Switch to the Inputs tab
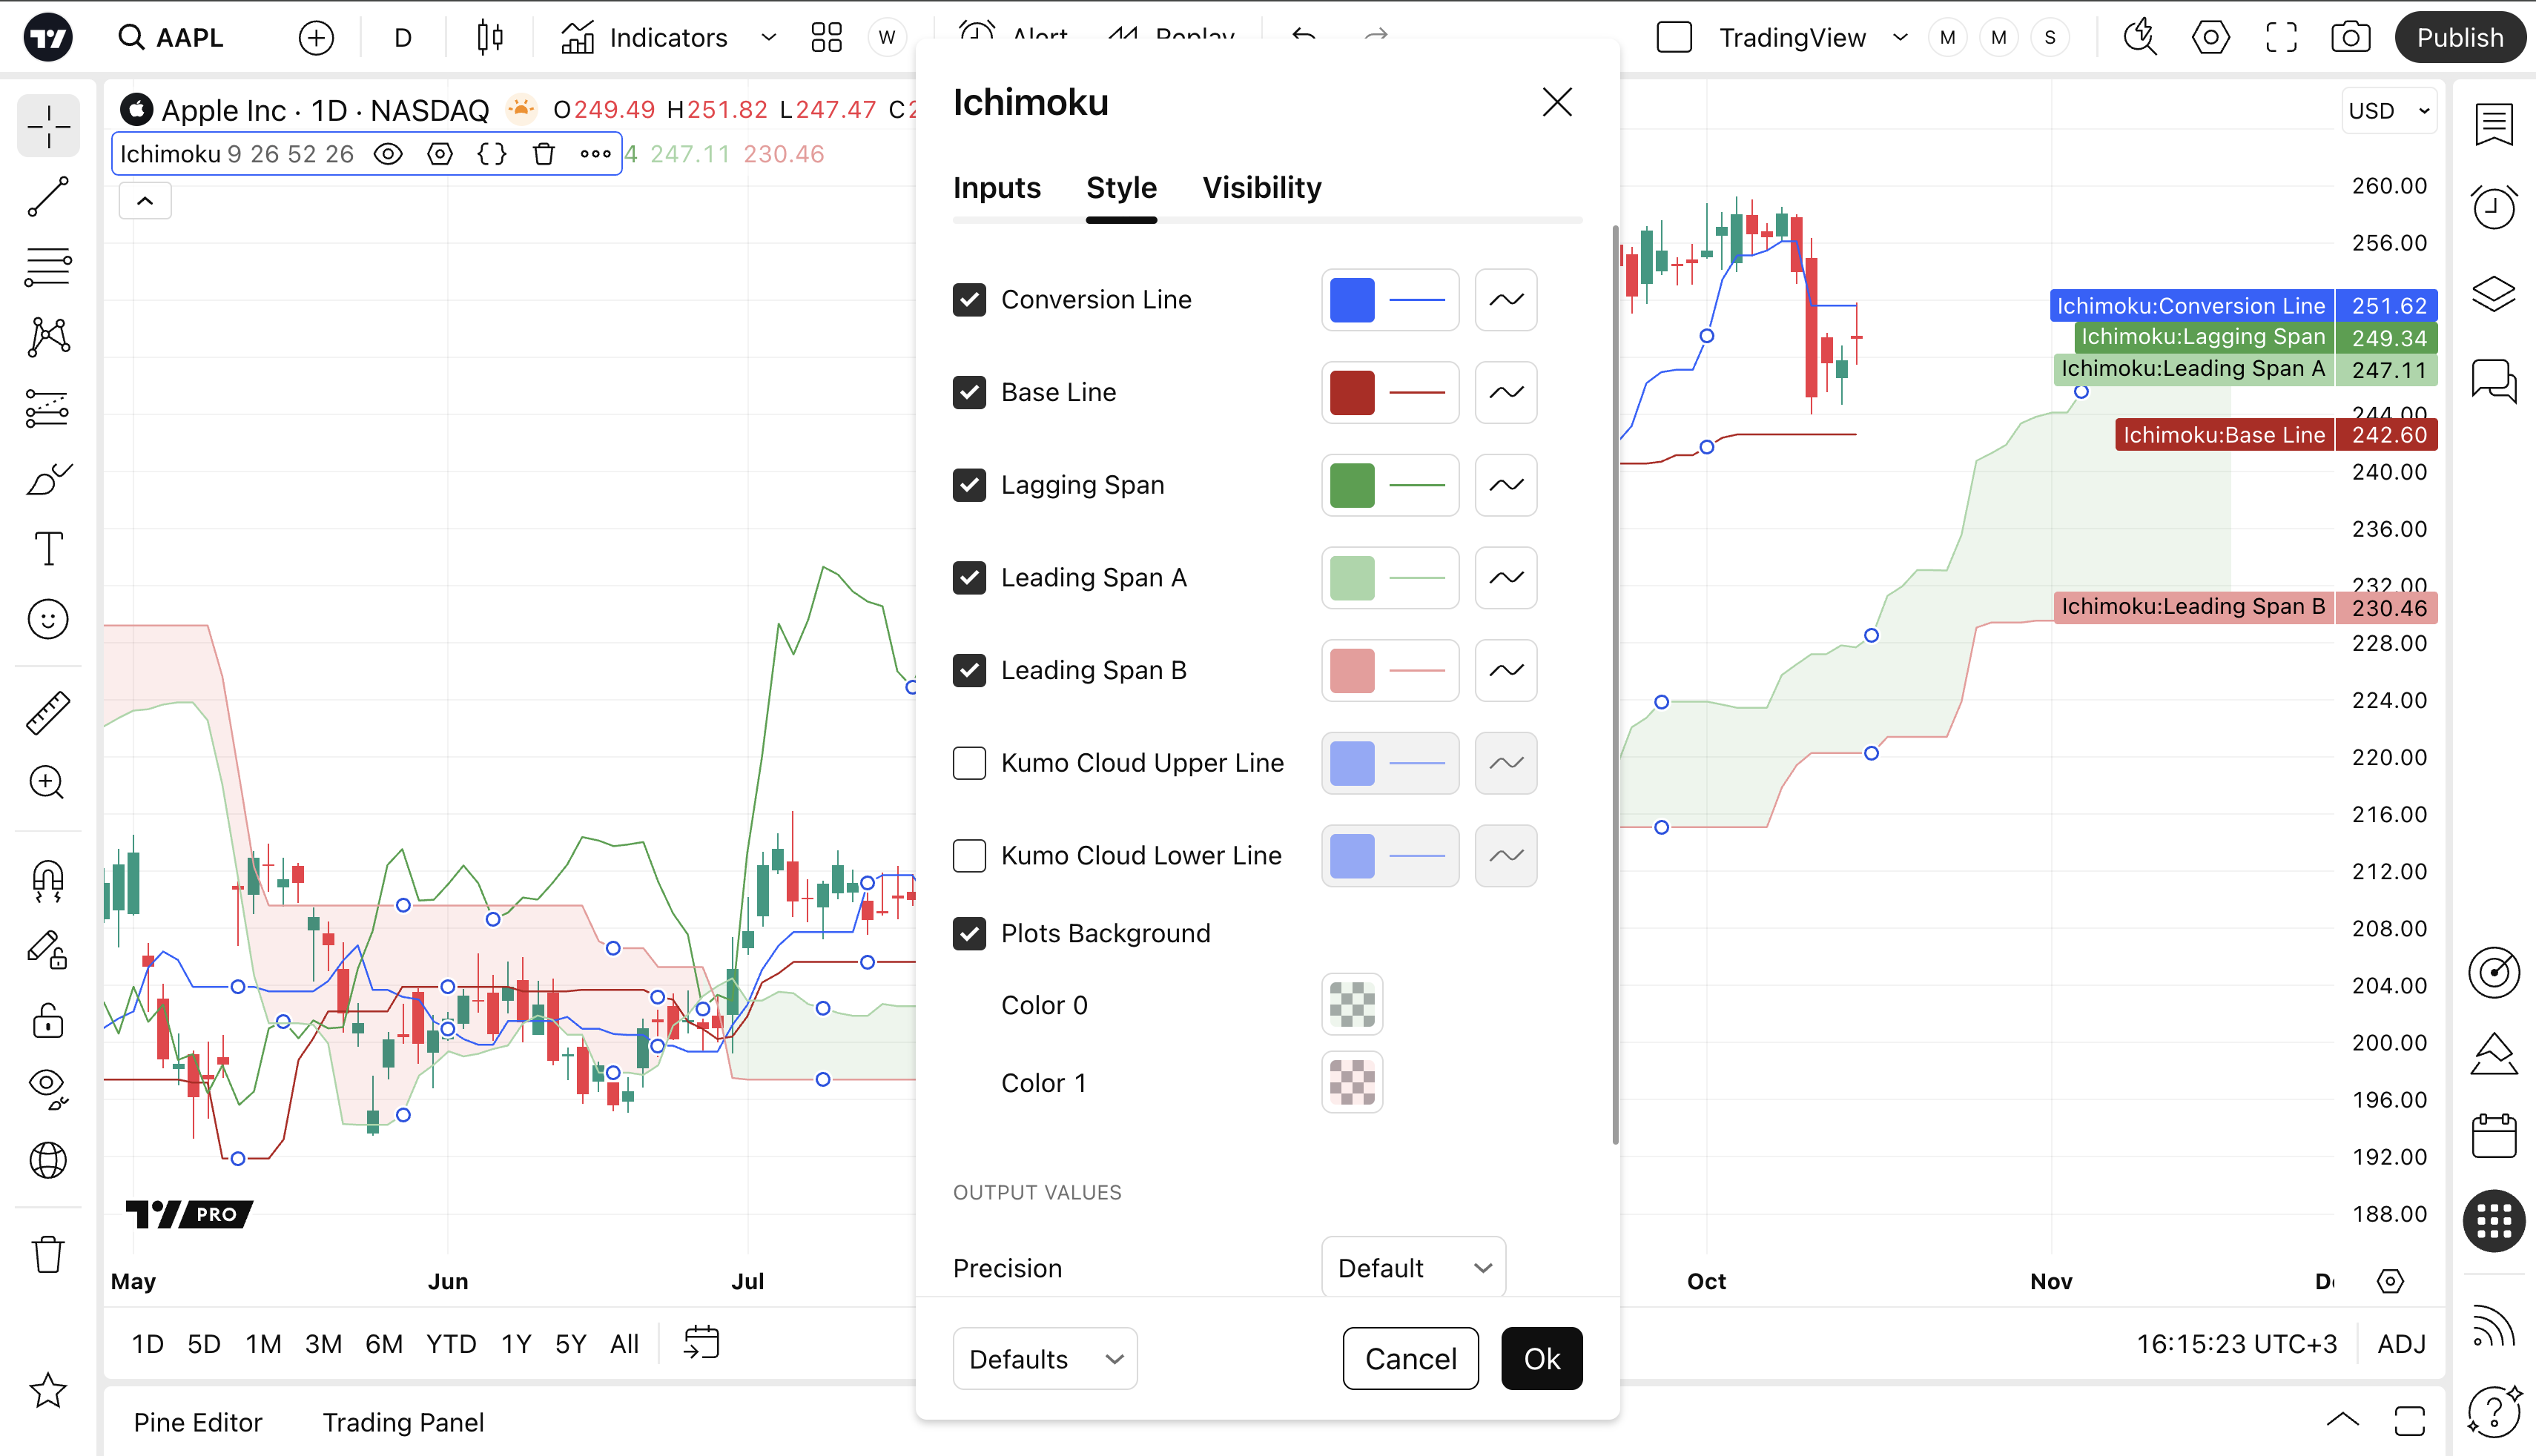 [x=996, y=188]
